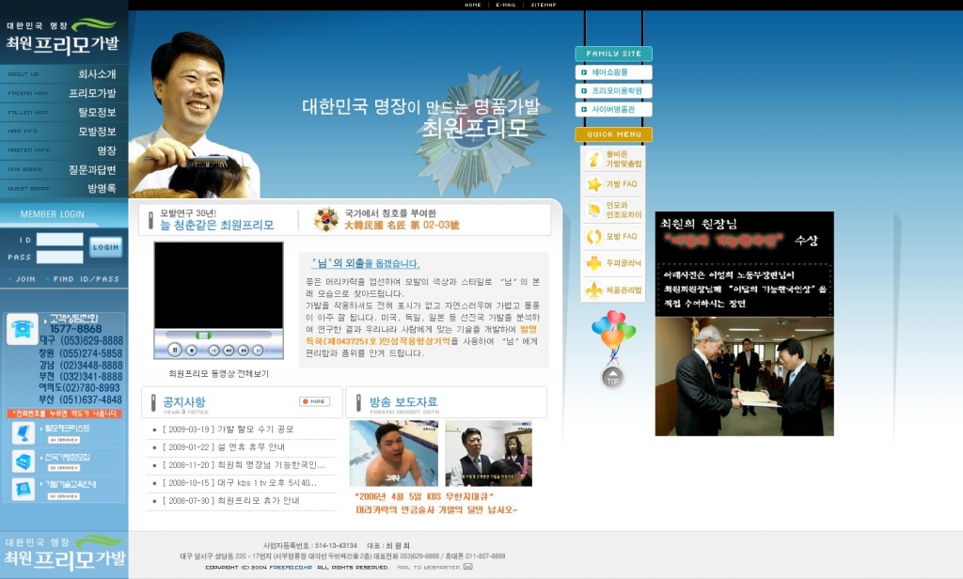Open 제품관리법 fleur icon in quick menu
This screenshot has width=963, height=579.
click(594, 289)
